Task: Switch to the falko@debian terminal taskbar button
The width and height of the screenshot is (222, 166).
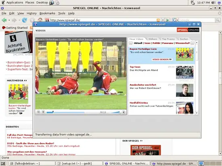Action: point(32,164)
